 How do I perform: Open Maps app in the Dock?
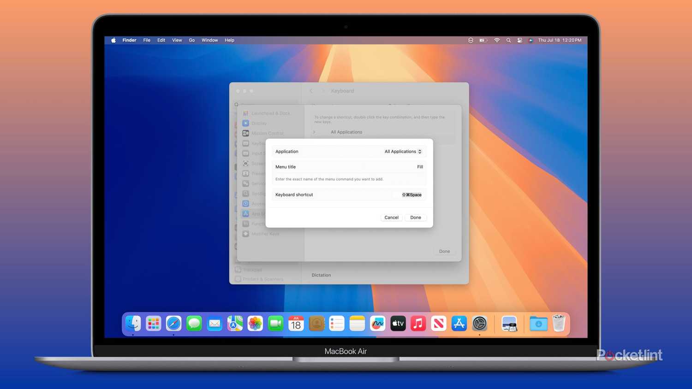[x=235, y=324]
